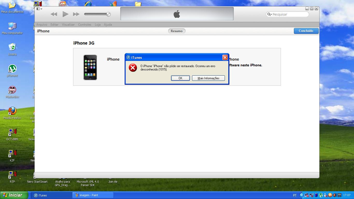354x199 pixels.
Task: Open the Visualizar menu
Action: (68, 25)
